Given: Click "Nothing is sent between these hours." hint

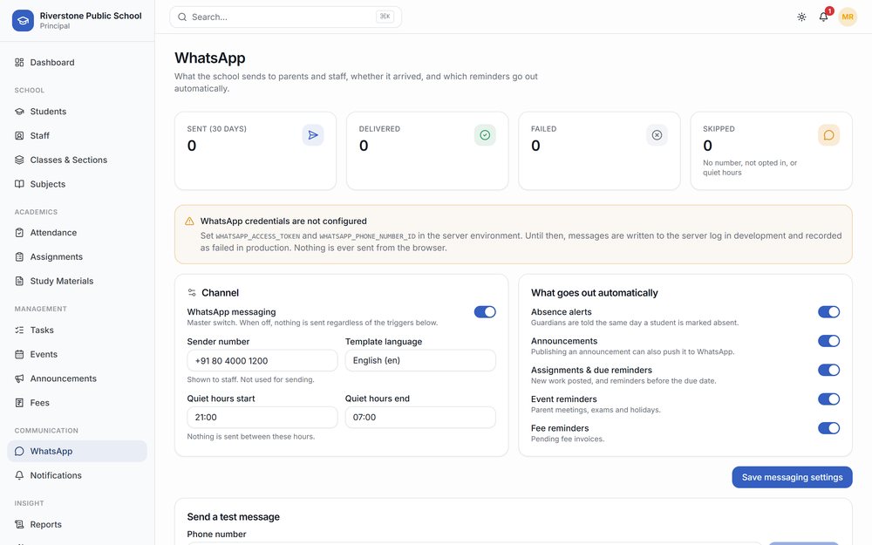Looking at the screenshot, I should point(251,437).
